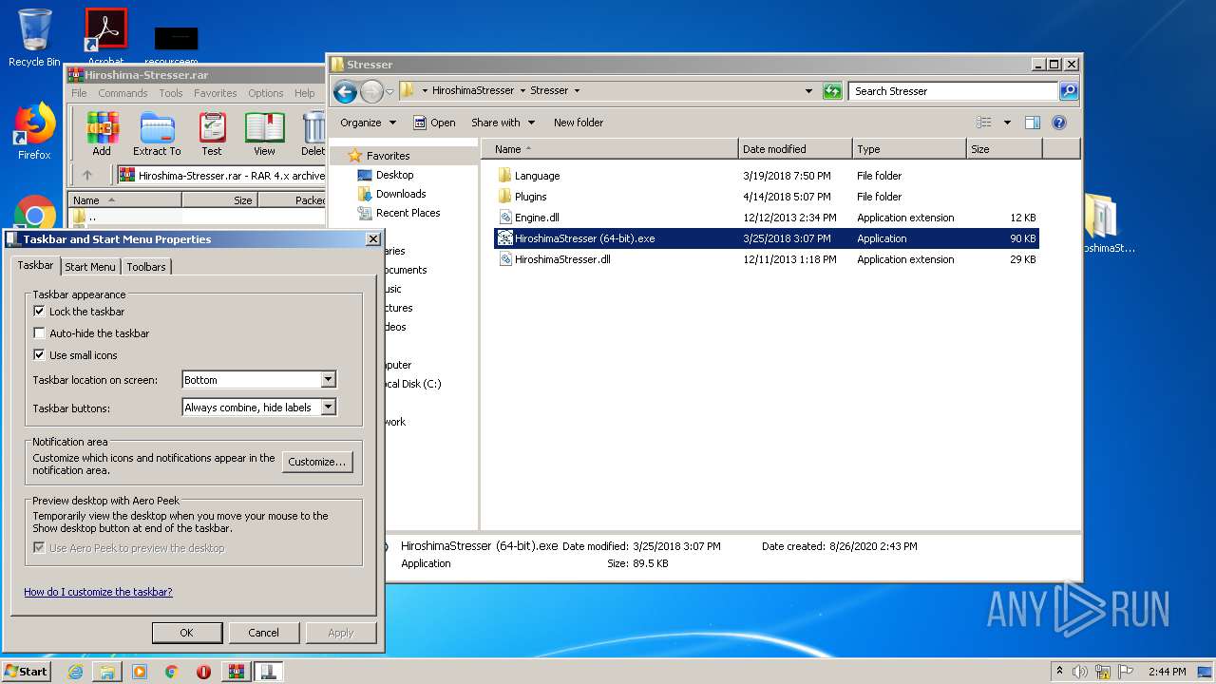Check Auto-hide the taskbar checkbox
This screenshot has width=1216, height=684.
[x=39, y=333]
